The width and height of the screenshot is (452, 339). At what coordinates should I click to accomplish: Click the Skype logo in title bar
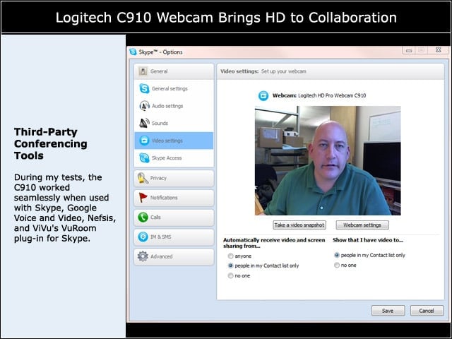pos(133,52)
